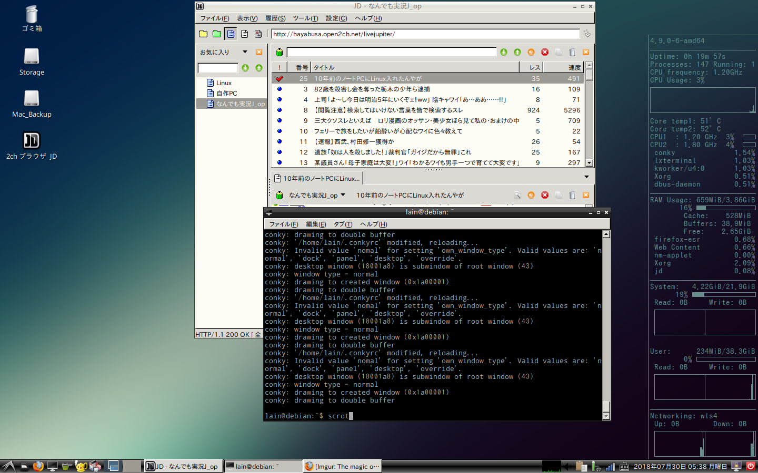Click the JD URL address field
The height and width of the screenshot is (473, 758).
[x=425, y=34]
